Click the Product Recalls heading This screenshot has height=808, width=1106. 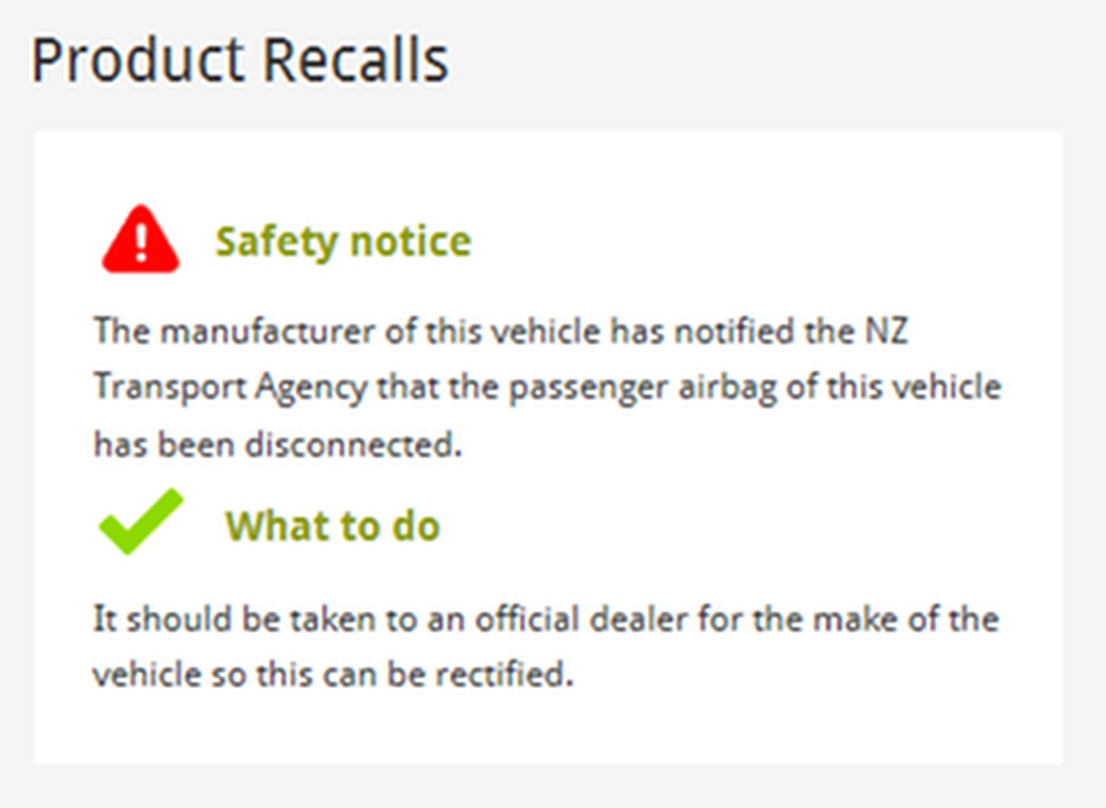coord(240,60)
